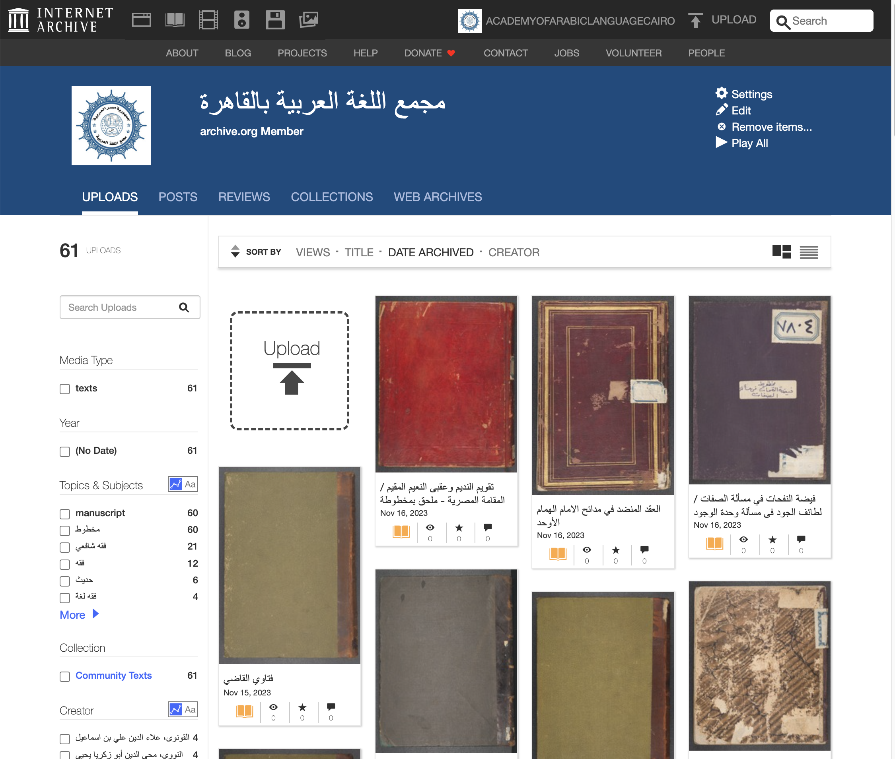Open the PROJECTS menu item
The height and width of the screenshot is (759, 895).
(302, 53)
